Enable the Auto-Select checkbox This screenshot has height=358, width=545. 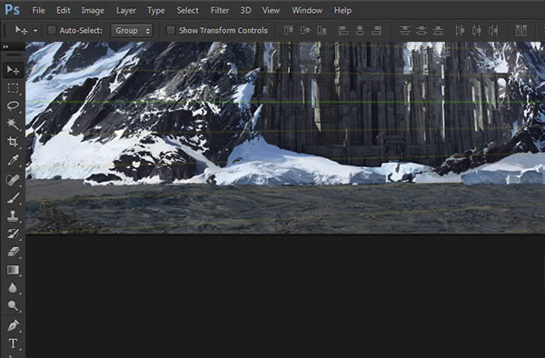[x=52, y=31]
